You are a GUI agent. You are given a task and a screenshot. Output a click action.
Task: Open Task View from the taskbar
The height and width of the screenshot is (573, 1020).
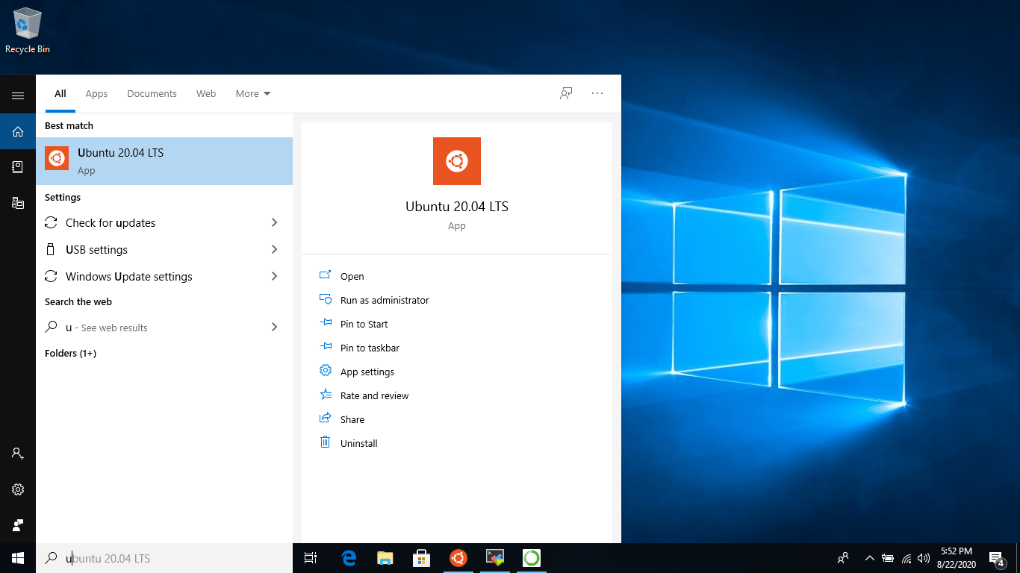pyautogui.click(x=311, y=558)
